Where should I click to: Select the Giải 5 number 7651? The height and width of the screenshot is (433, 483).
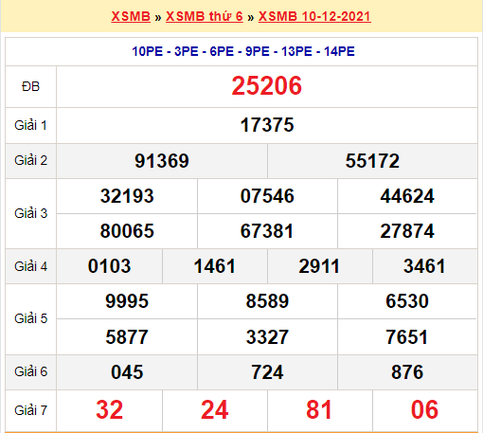[x=407, y=336]
